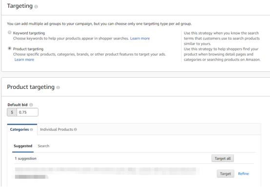Click the Keyword targeting label text

tap(29, 33)
